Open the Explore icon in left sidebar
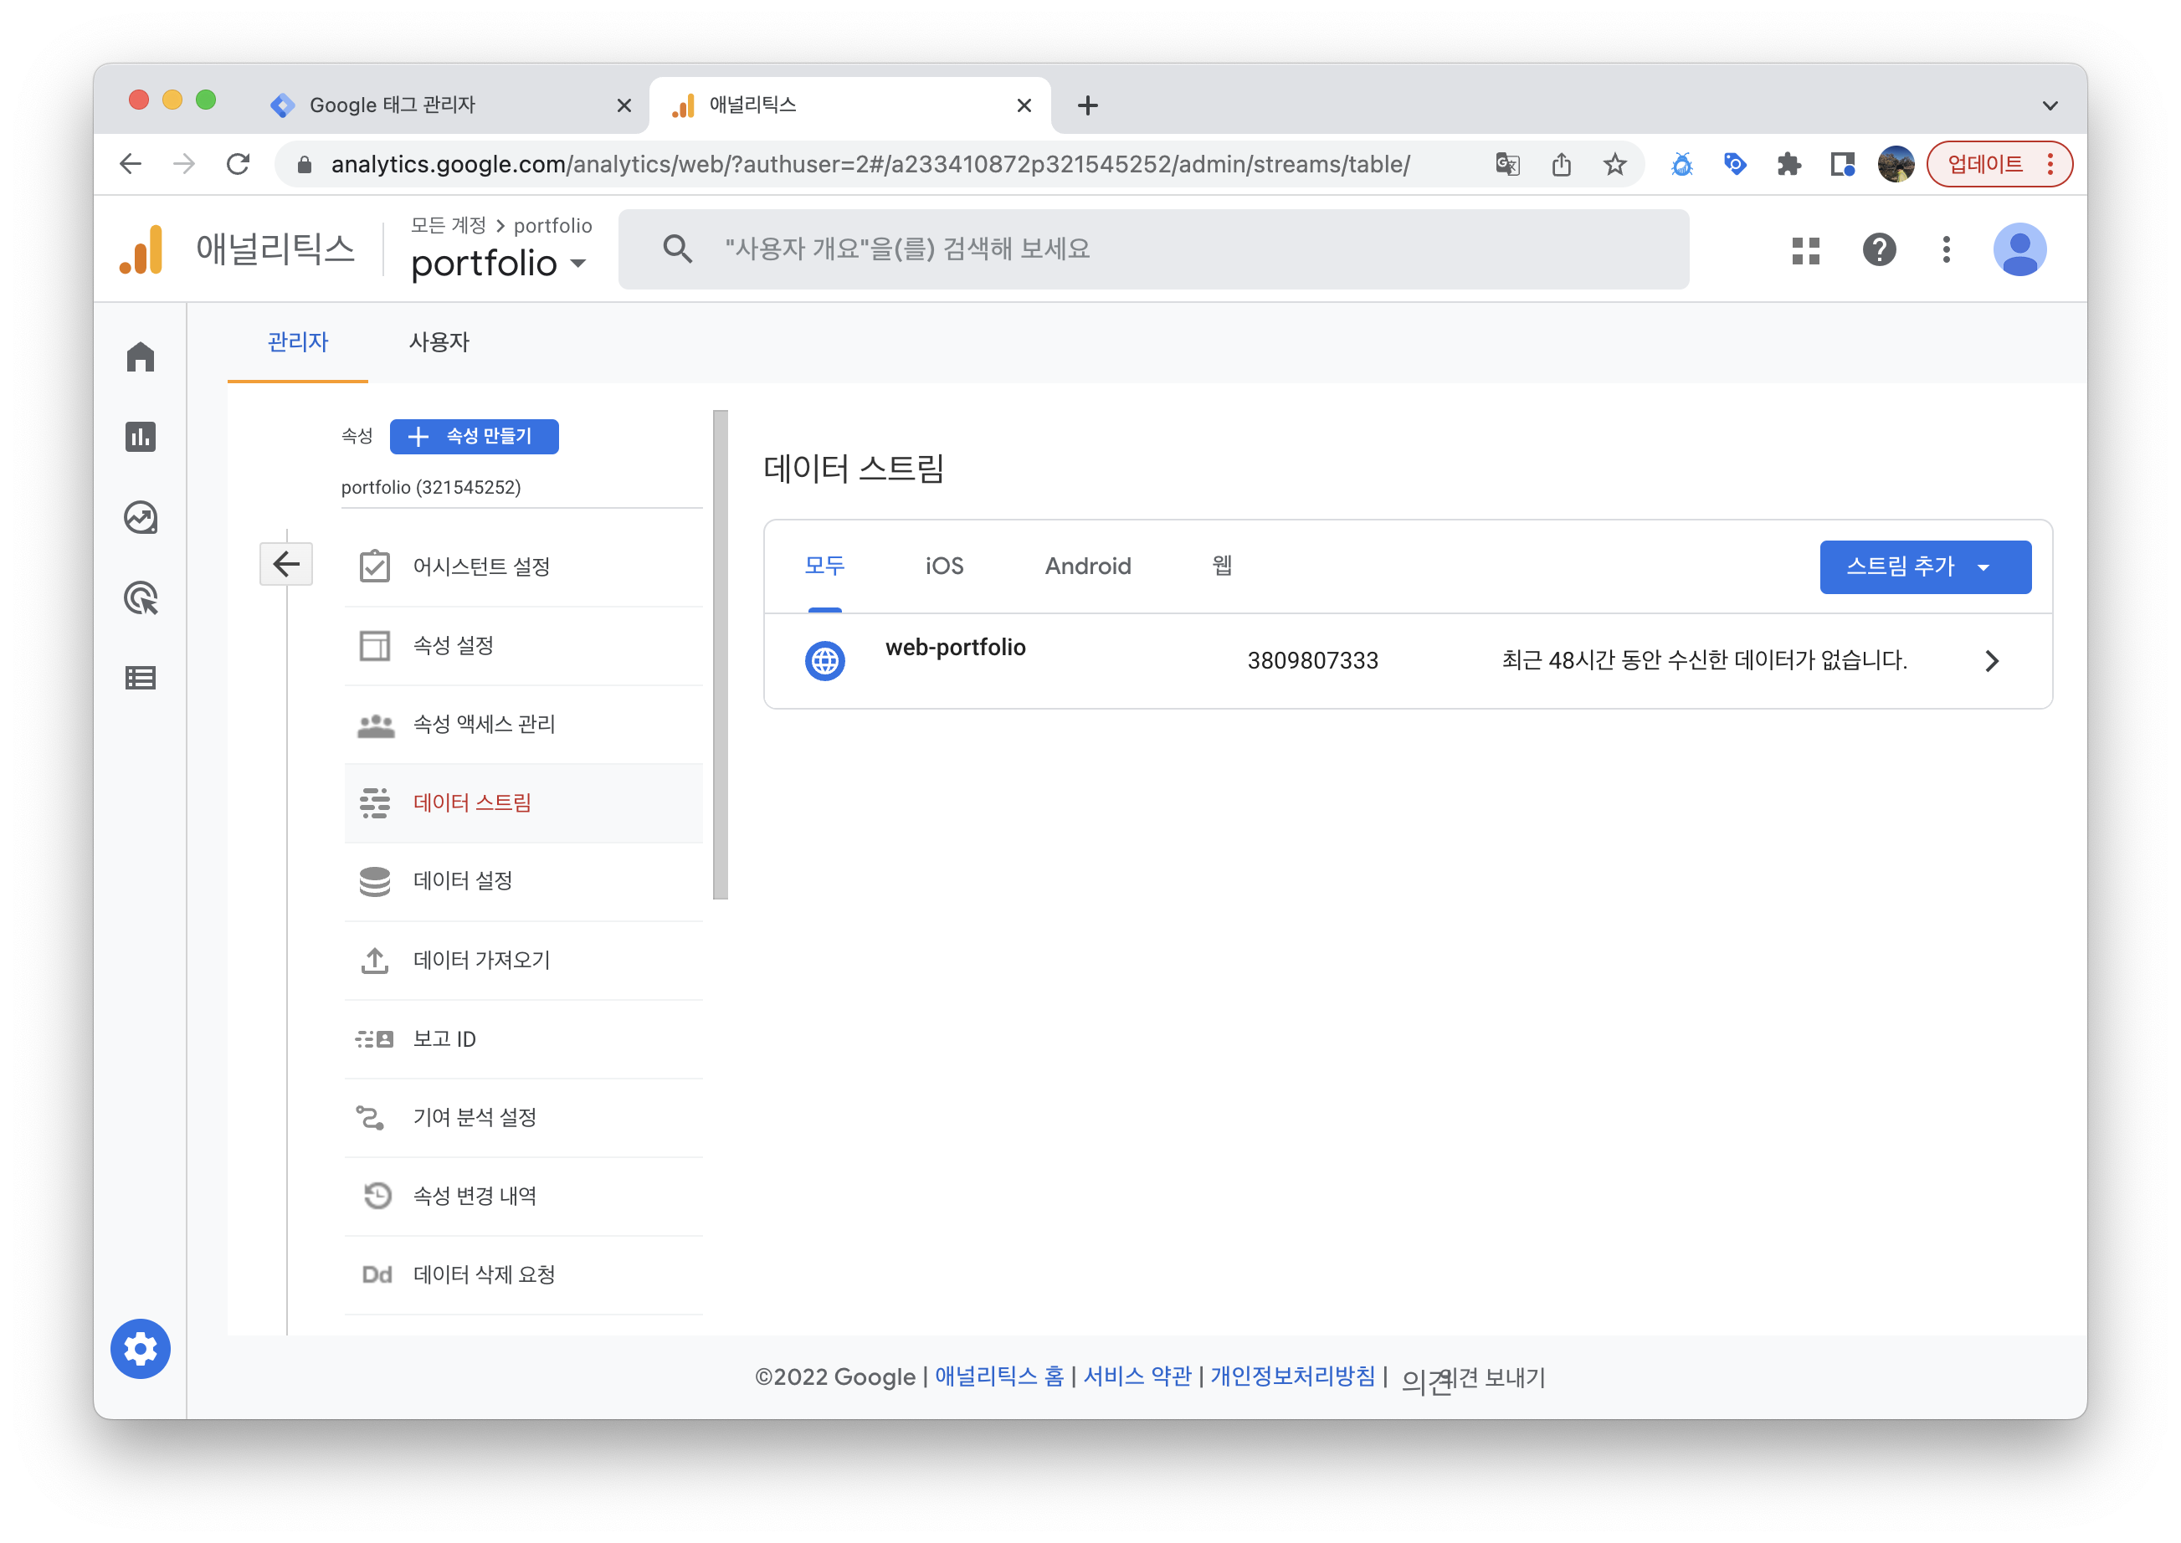This screenshot has height=1543, width=2181. coord(141,518)
